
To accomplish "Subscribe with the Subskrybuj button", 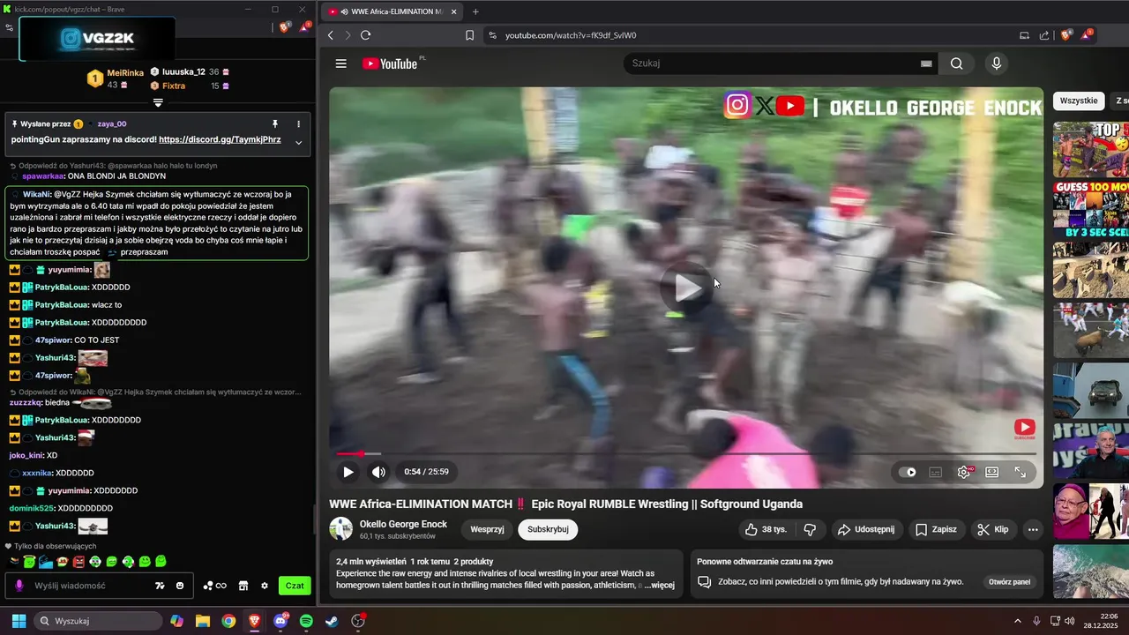I will tap(548, 529).
